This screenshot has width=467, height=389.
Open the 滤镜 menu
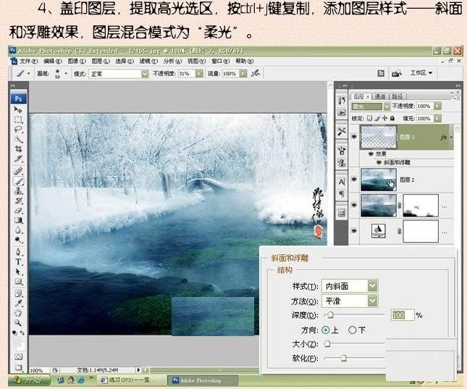coord(148,61)
